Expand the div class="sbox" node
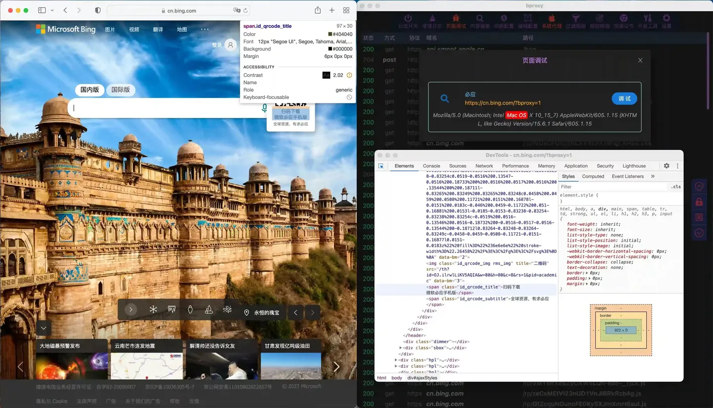Image resolution: width=713 pixels, height=408 pixels. (402, 348)
